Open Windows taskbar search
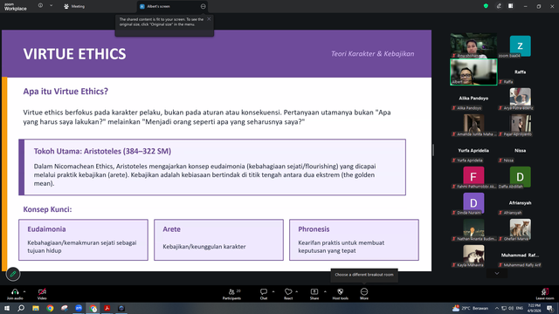Viewport: 559px width, 314px height. click(21, 308)
